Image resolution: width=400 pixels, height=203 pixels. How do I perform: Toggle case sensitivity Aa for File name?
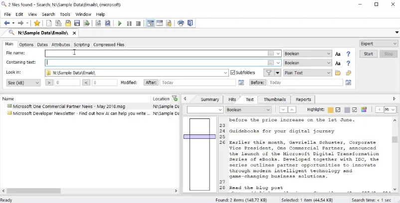338,54
